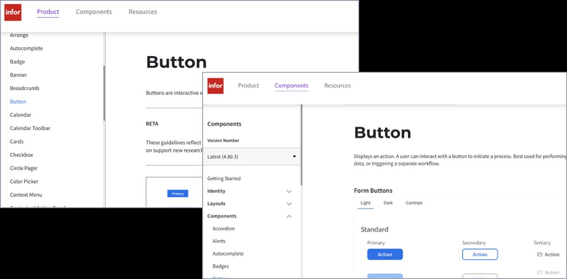Open Cards in the back window sidebar
The height and width of the screenshot is (279, 567).
16,141
